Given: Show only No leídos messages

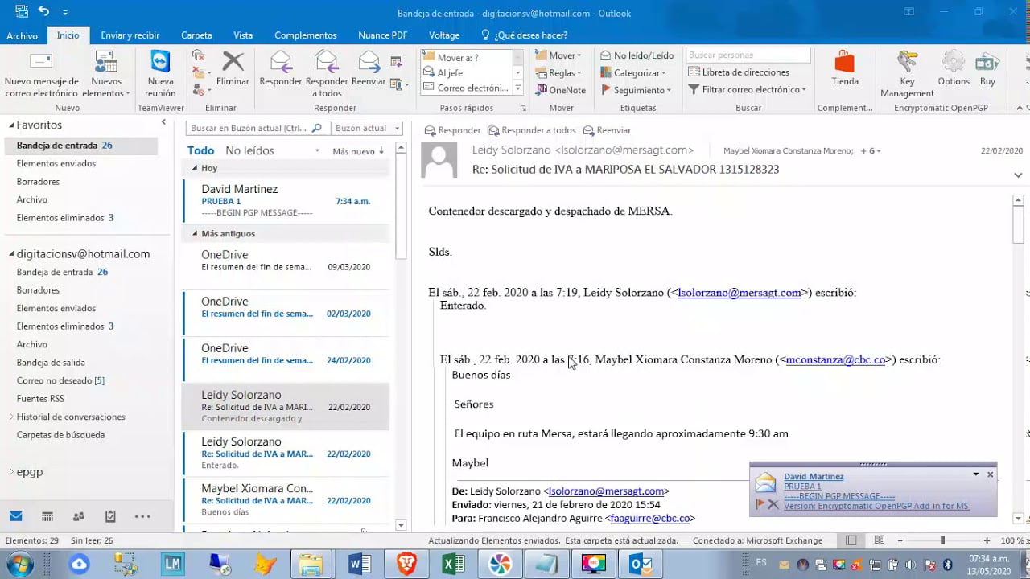Looking at the screenshot, I should click(249, 150).
